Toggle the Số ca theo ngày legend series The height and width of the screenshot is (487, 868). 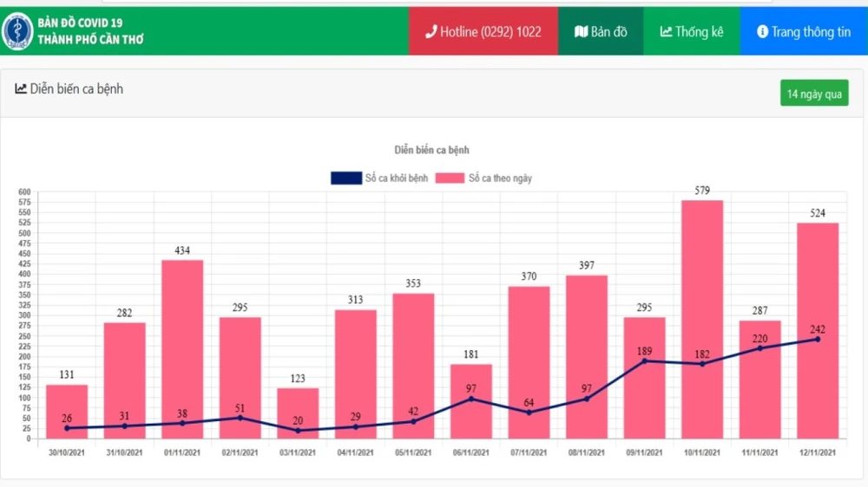click(x=500, y=179)
